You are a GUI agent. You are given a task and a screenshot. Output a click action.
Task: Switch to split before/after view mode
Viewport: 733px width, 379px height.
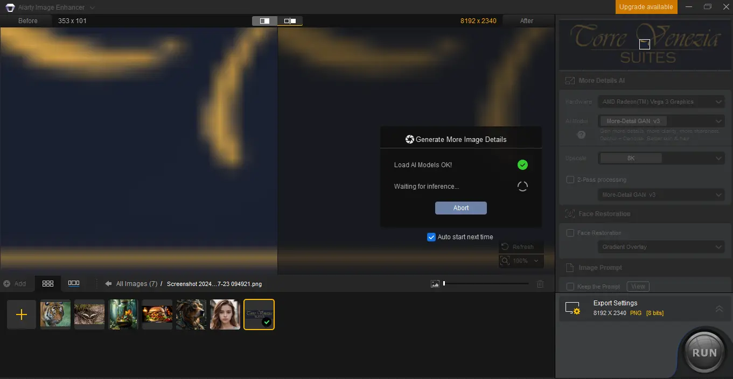pos(264,21)
